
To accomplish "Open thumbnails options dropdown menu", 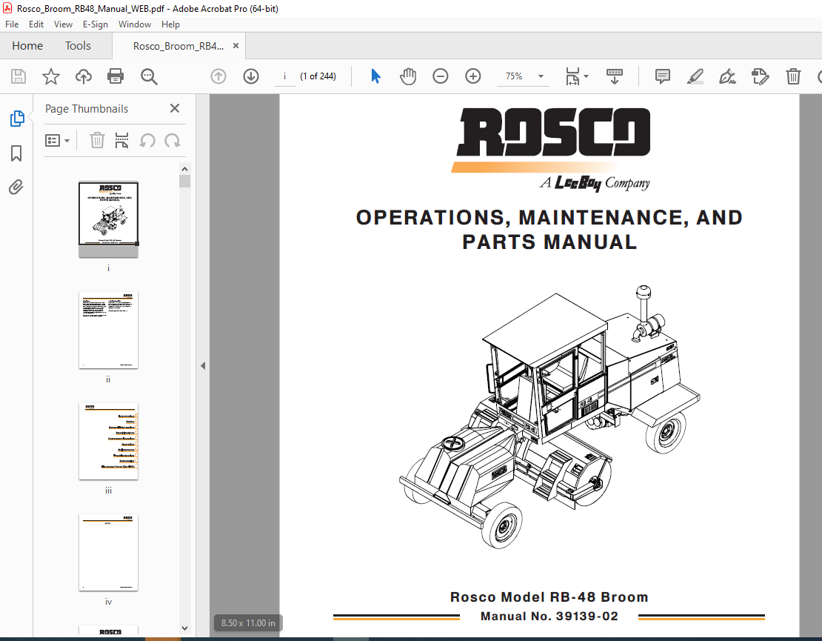I will (57, 141).
